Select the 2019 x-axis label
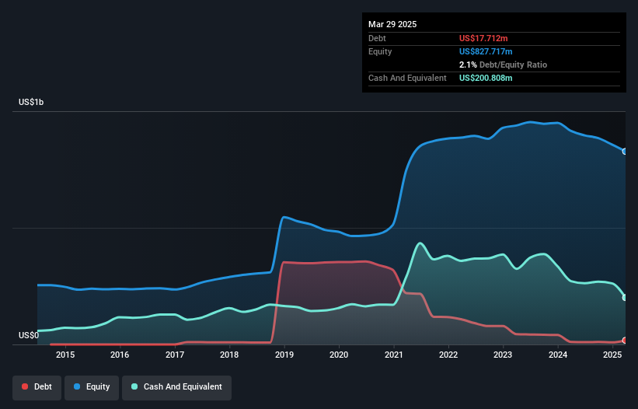 284,355
